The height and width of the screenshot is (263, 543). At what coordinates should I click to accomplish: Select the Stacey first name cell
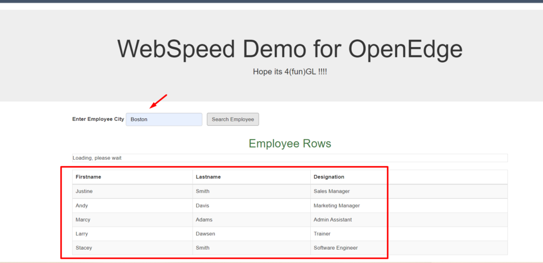click(x=84, y=248)
